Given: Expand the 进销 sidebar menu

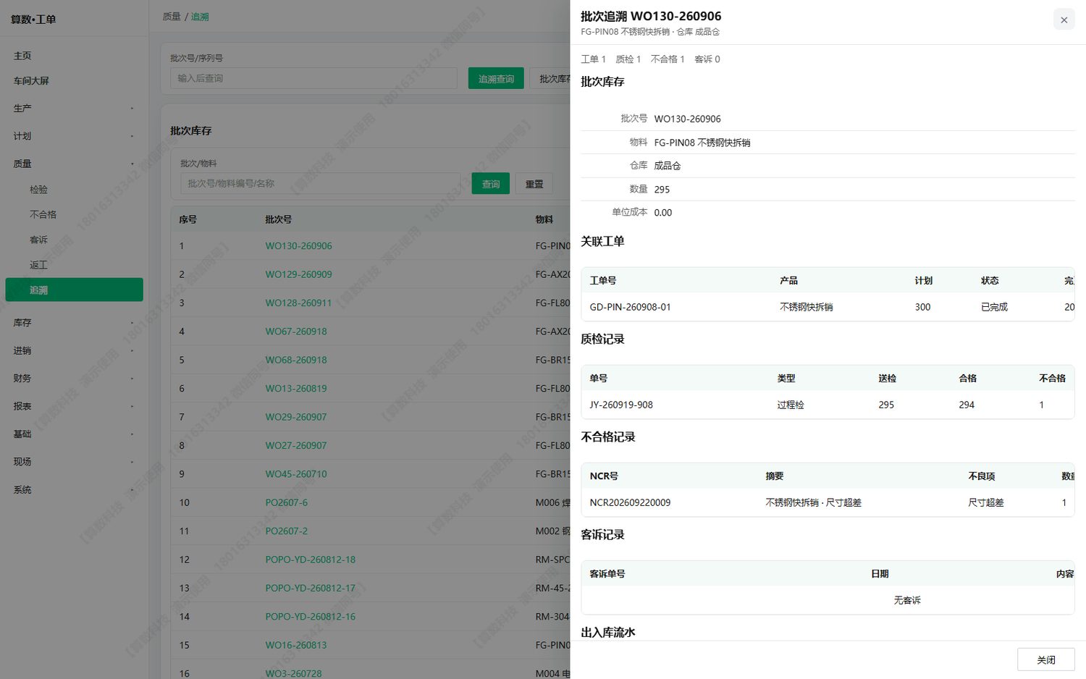Looking at the screenshot, I should tap(74, 351).
